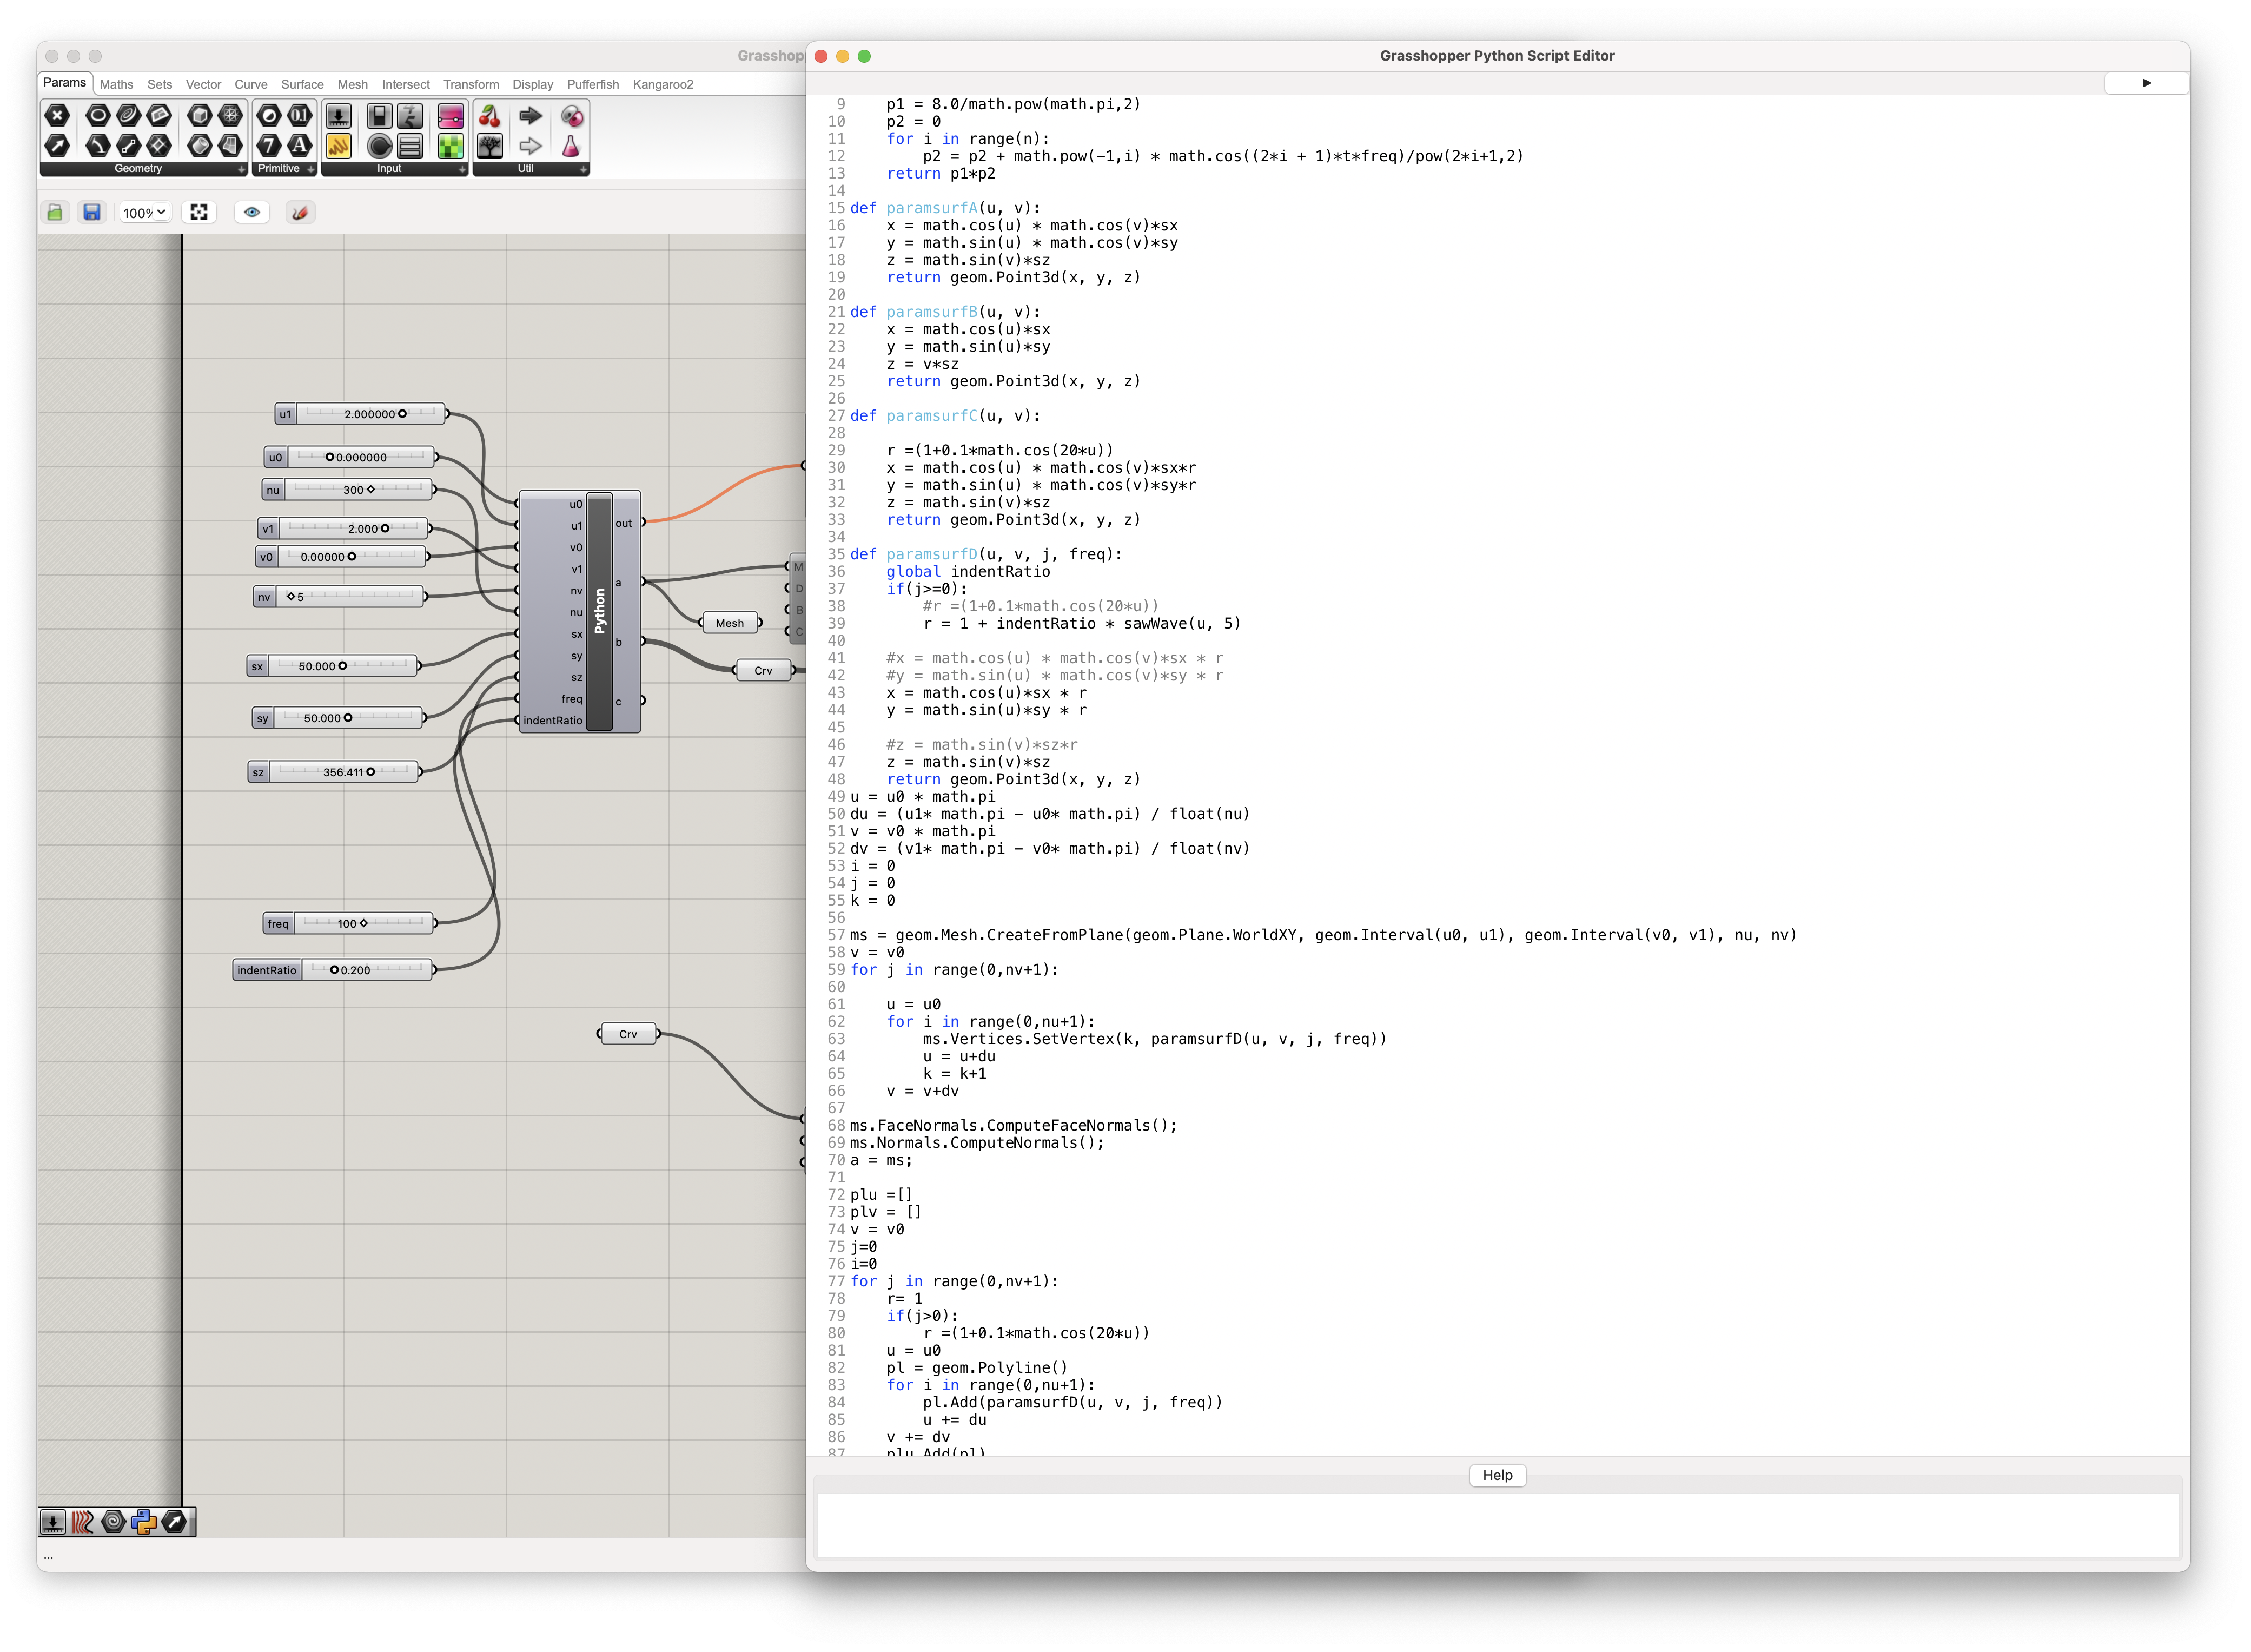The image size is (2251, 1652).
Task: Save document with blue floppy icon
Action: (92, 212)
